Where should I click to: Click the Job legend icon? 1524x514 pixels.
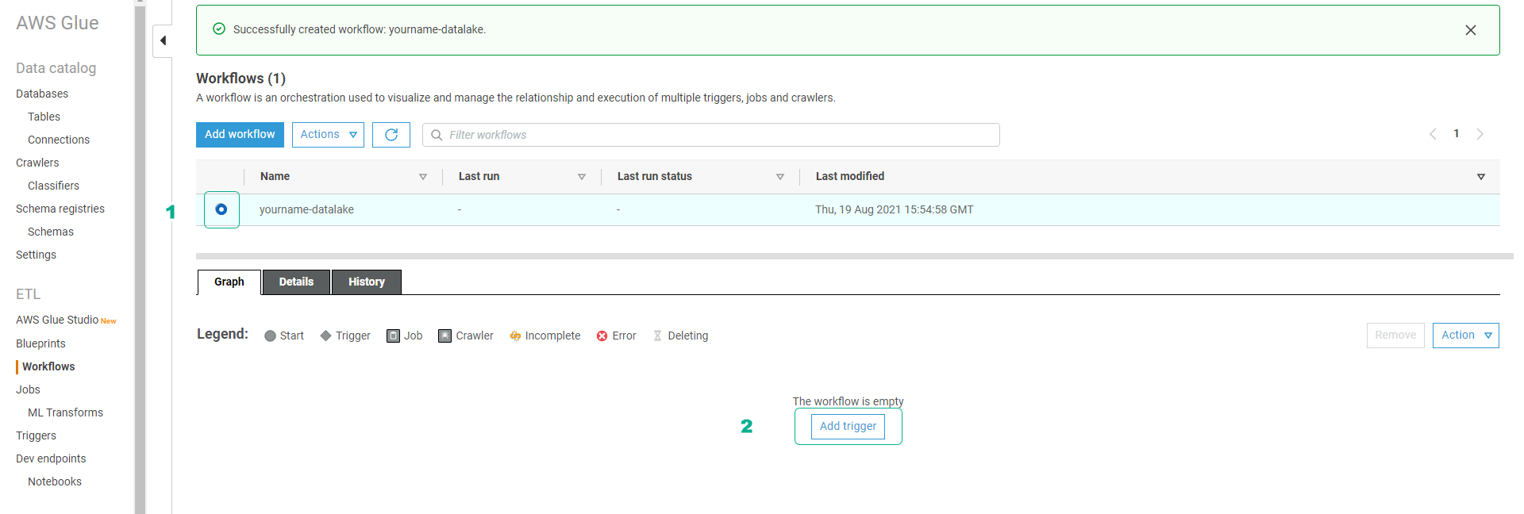(x=393, y=336)
